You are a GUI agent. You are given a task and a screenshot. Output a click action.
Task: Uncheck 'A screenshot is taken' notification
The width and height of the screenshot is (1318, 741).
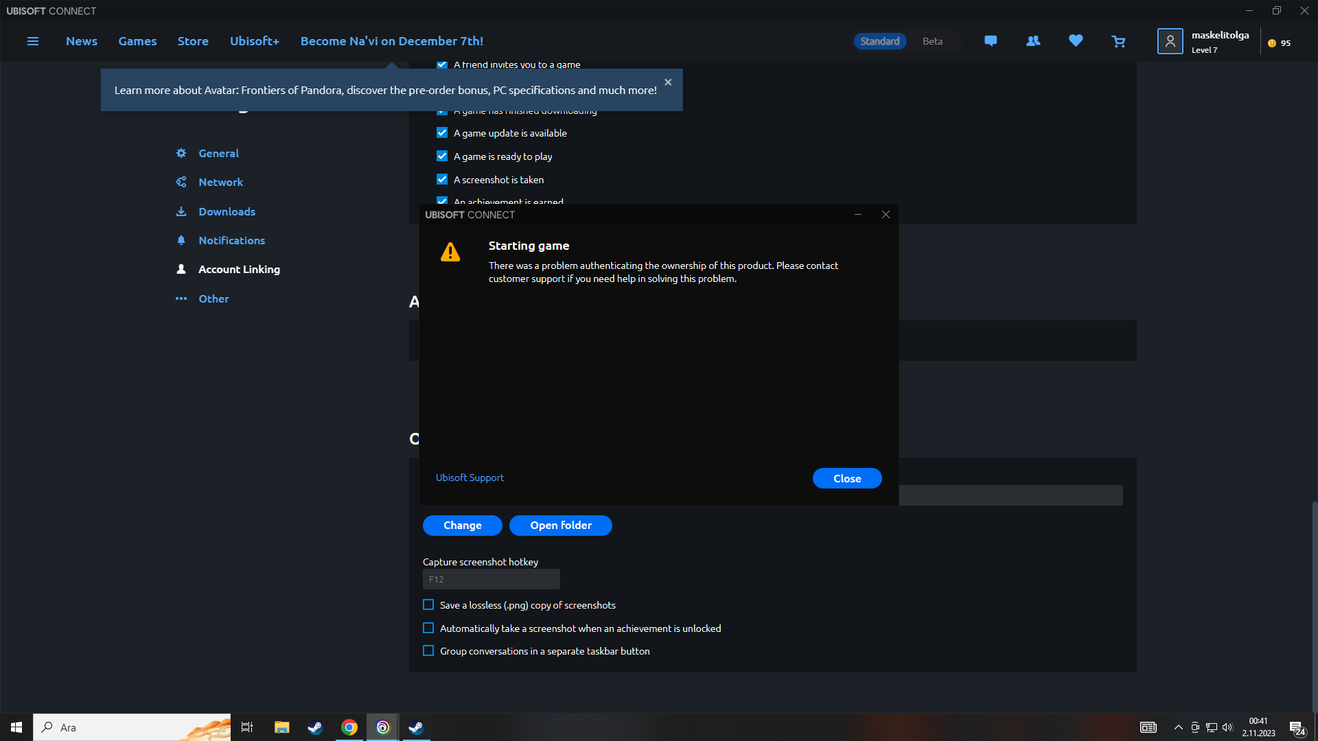coord(442,180)
